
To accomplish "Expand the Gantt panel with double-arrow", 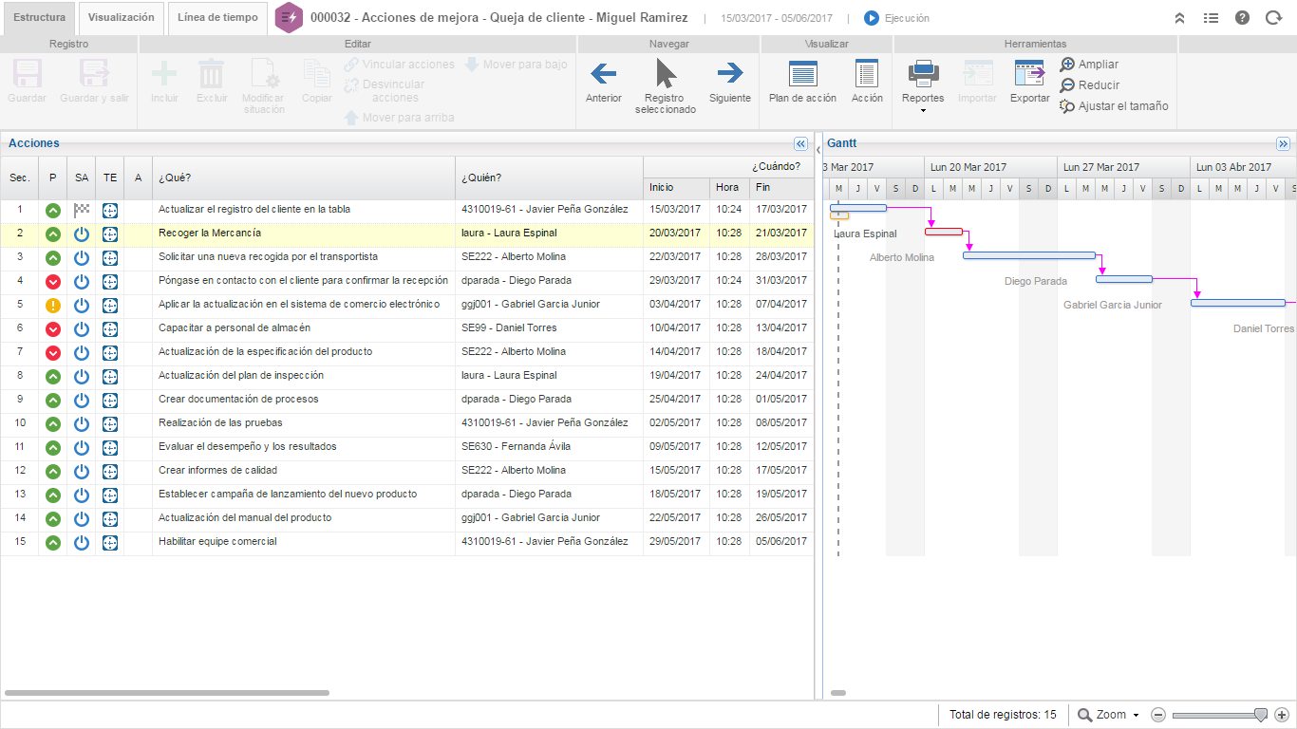I will point(1284,144).
